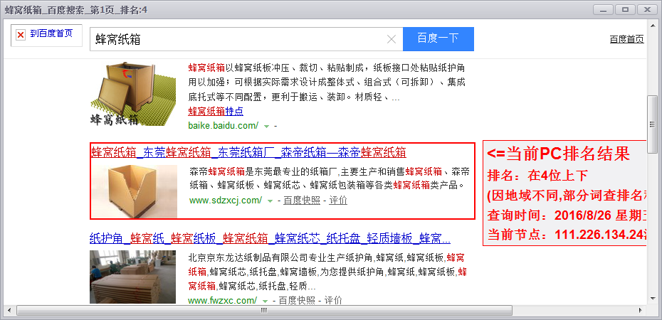Open the 蜂窝纸箱特点 link
The image size is (662, 320).
pyautogui.click(x=216, y=111)
